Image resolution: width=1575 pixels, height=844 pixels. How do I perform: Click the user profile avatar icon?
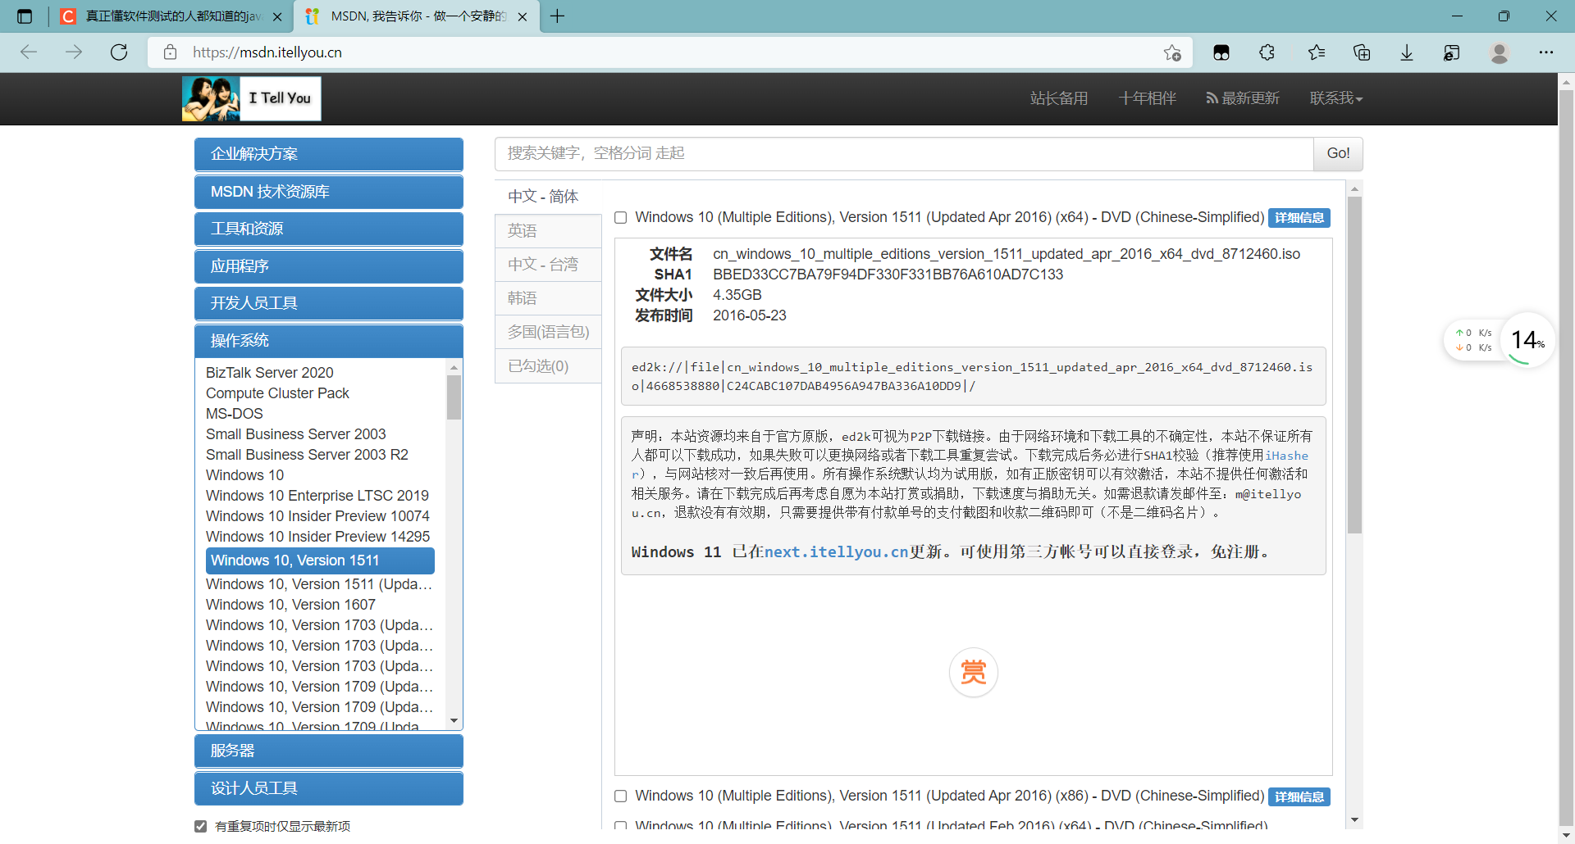(1500, 52)
